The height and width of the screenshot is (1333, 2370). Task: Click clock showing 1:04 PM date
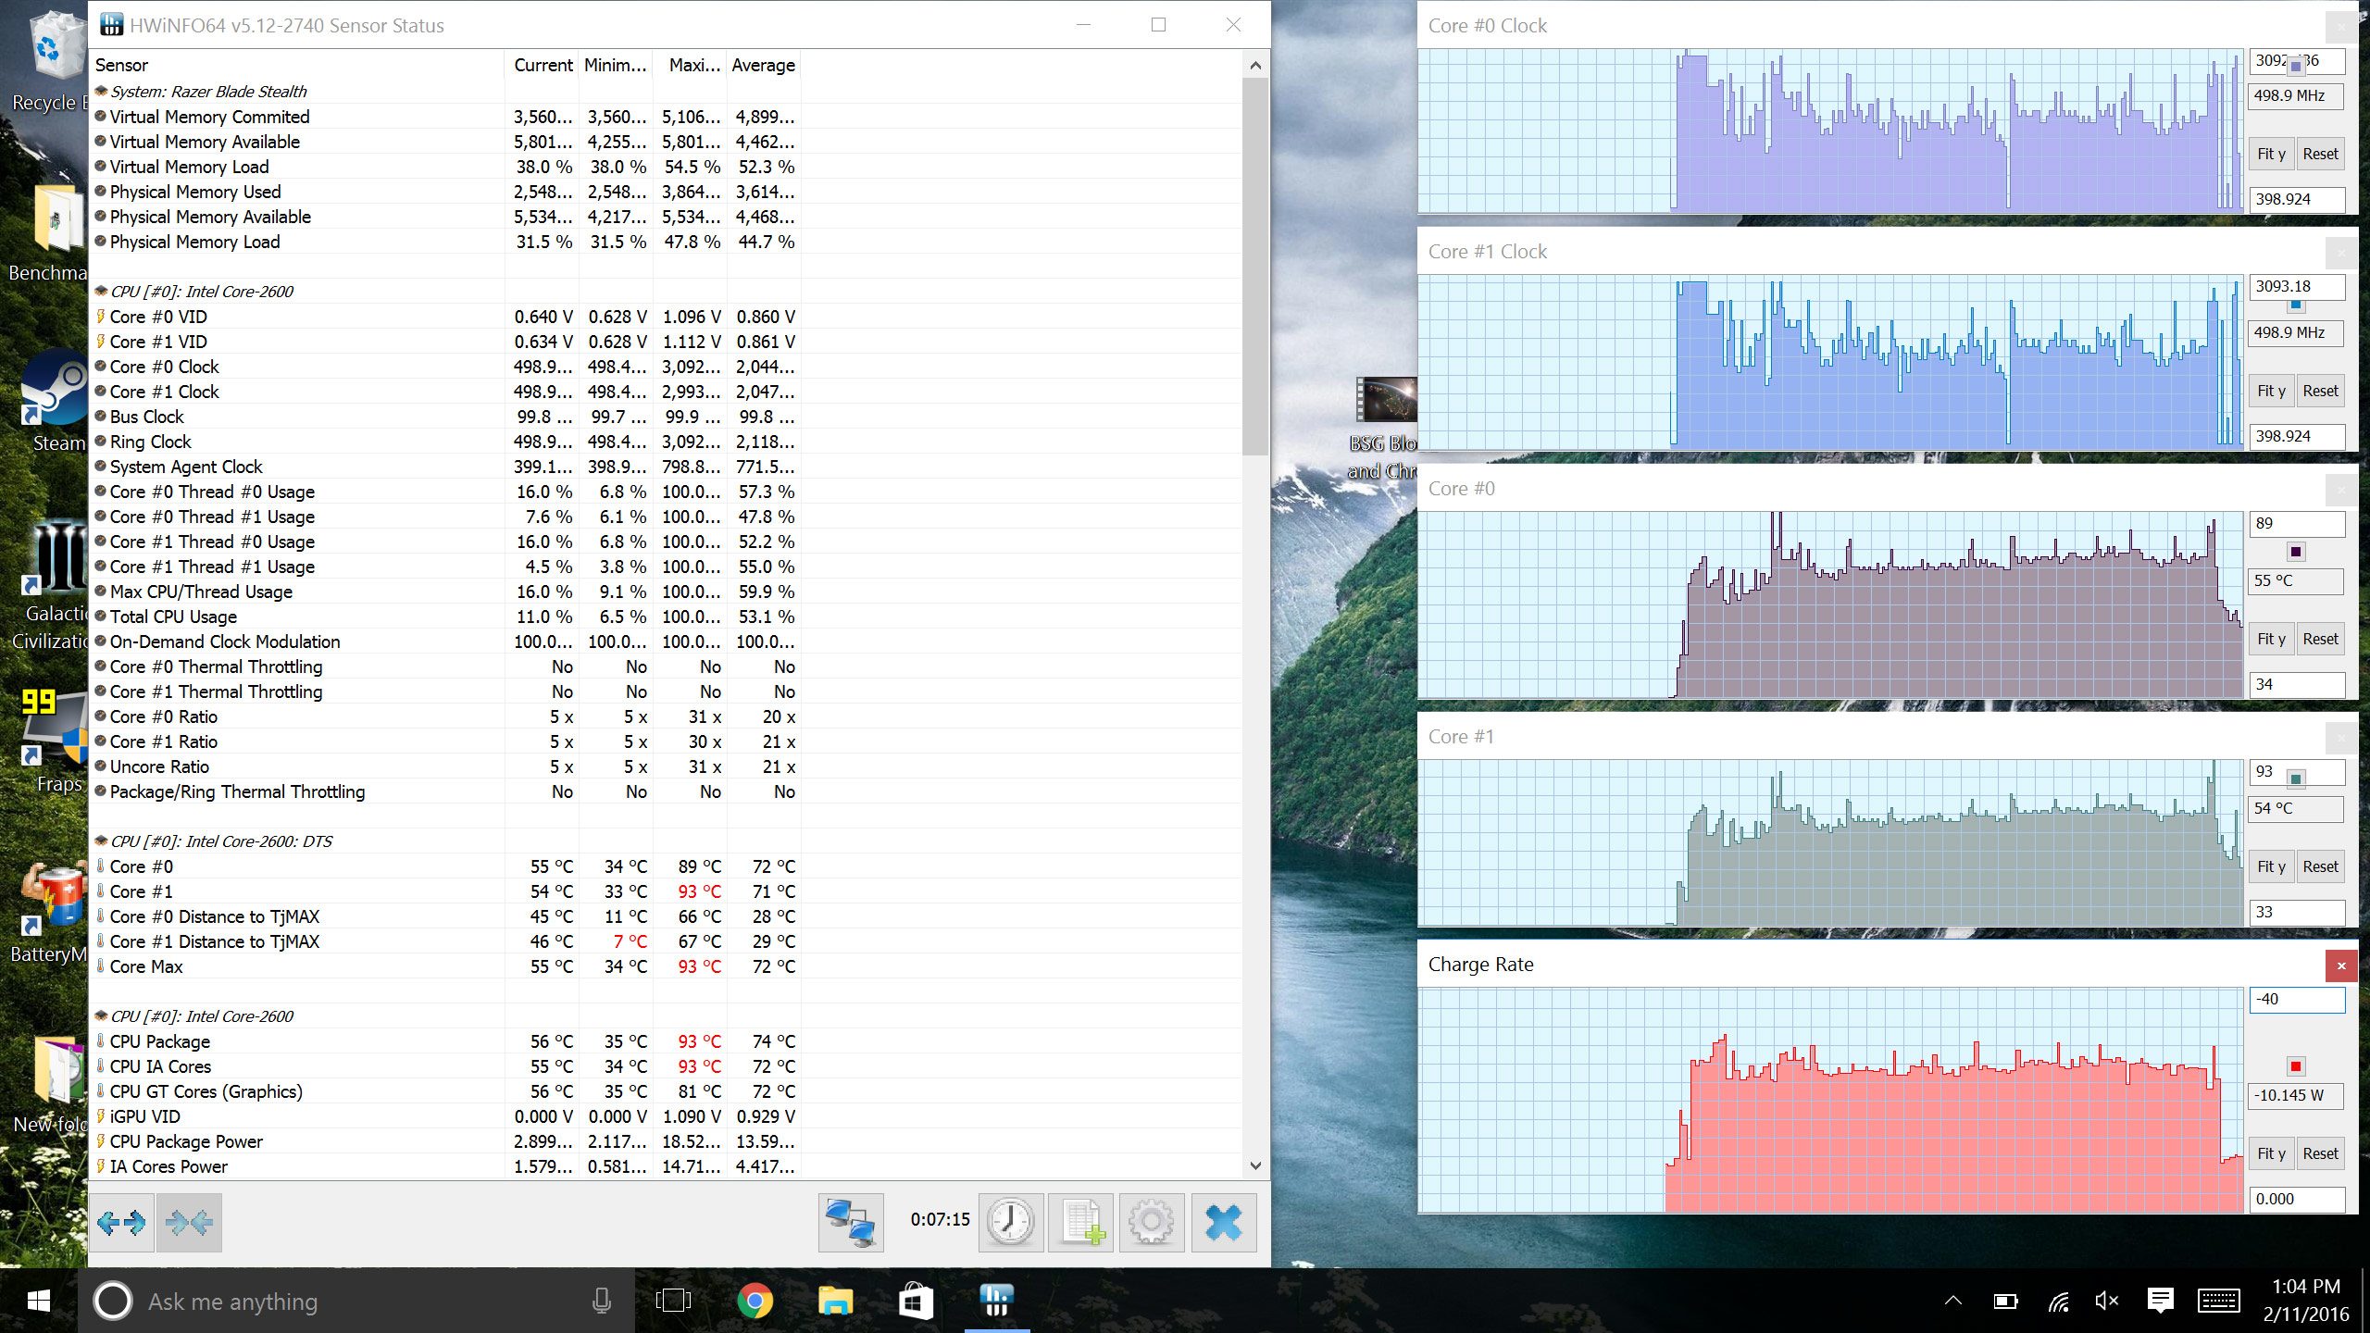[2305, 1301]
